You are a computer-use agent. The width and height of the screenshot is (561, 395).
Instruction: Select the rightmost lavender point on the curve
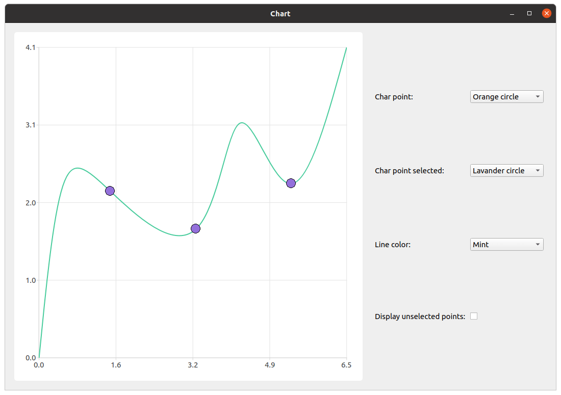(291, 183)
